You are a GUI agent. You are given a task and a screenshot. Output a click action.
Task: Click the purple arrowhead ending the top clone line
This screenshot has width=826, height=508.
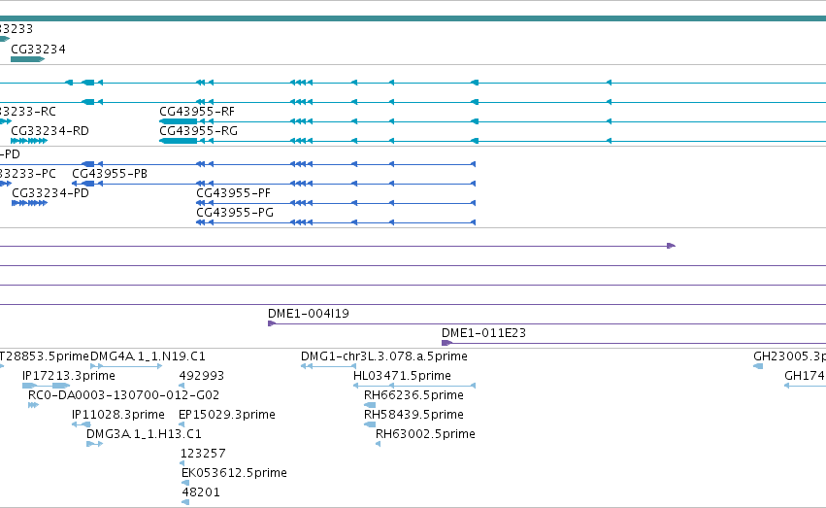pos(671,246)
